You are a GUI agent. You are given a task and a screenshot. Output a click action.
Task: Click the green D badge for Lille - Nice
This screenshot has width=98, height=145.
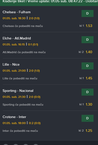pos(88,66)
